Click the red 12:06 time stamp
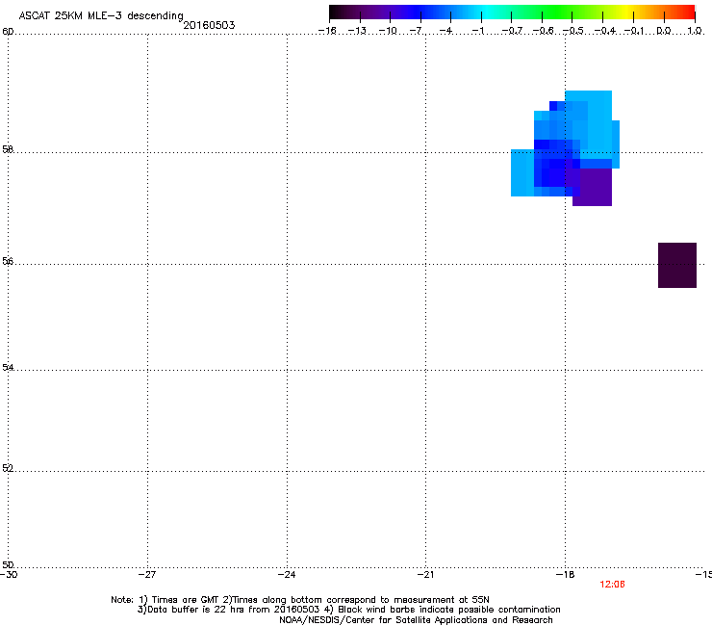This screenshot has height=626, width=712. tap(612, 585)
